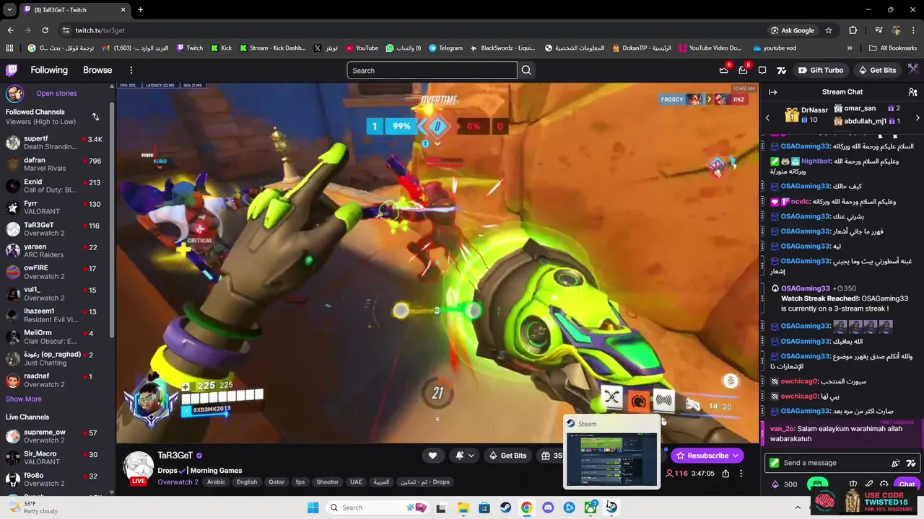Collapse Stream Chat panel arrow
This screenshot has width=924, height=519.
(x=772, y=92)
